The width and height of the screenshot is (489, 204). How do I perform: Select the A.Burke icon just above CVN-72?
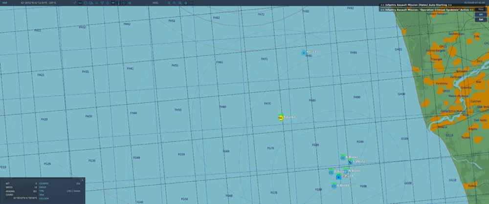tap(343, 158)
